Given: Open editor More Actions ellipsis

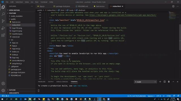Looking at the screenshot, I should pyautogui.click(x=178, y=6).
